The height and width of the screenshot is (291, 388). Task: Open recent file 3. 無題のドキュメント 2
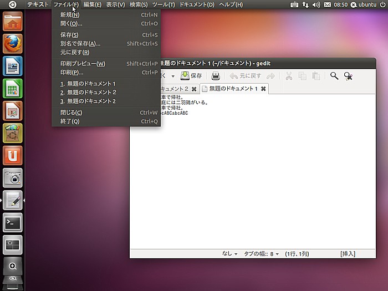pyautogui.click(x=106, y=101)
